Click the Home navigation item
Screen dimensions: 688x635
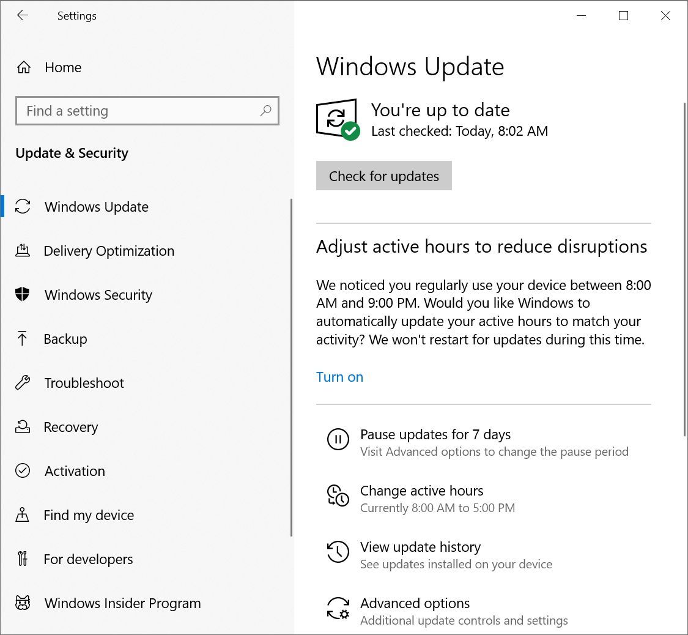point(63,67)
